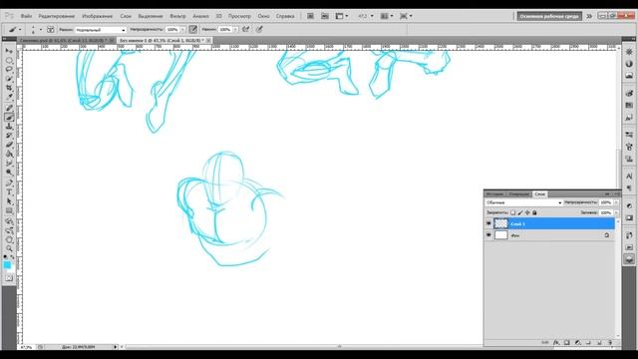
Task: Select the Spot Healing Brush tool
Action: click(9, 109)
